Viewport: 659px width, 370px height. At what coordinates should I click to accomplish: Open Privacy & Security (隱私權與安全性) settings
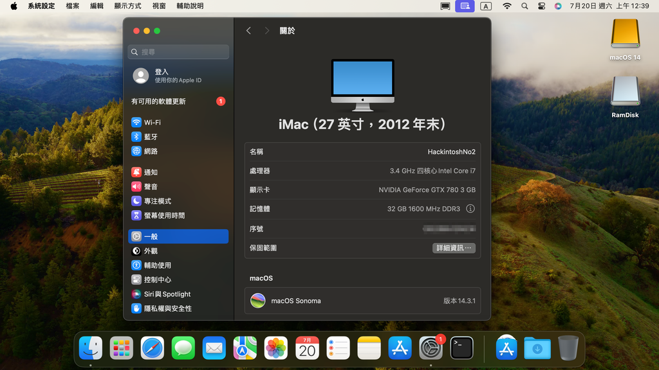tap(178, 308)
